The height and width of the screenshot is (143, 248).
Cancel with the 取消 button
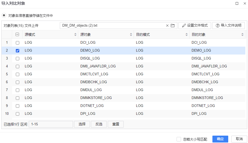click(239, 139)
